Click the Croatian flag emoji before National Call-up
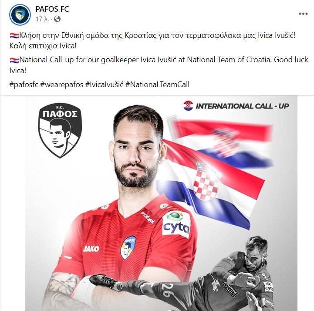314x311 pixels. (x=14, y=60)
